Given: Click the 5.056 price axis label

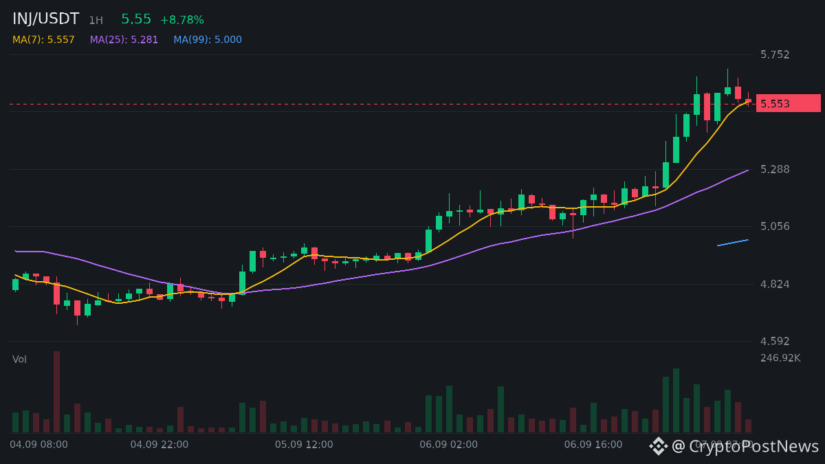Looking at the screenshot, I should pyautogui.click(x=775, y=226).
